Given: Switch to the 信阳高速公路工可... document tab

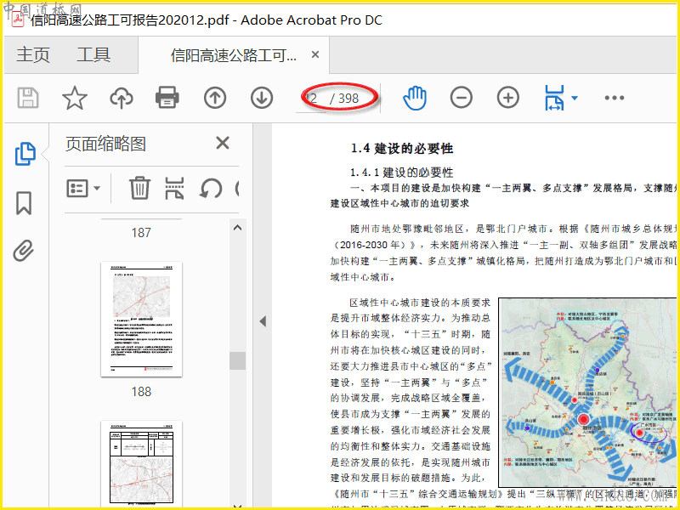Looking at the screenshot, I should point(234,55).
